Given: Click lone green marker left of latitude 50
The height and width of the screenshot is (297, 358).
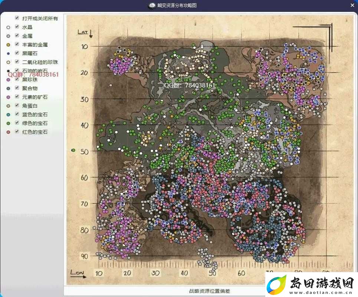Looking at the screenshot, I should click(x=73, y=150).
